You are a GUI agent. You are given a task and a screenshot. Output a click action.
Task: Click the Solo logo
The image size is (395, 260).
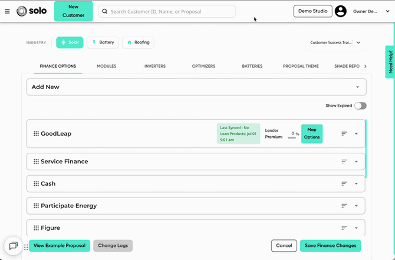click(x=31, y=11)
